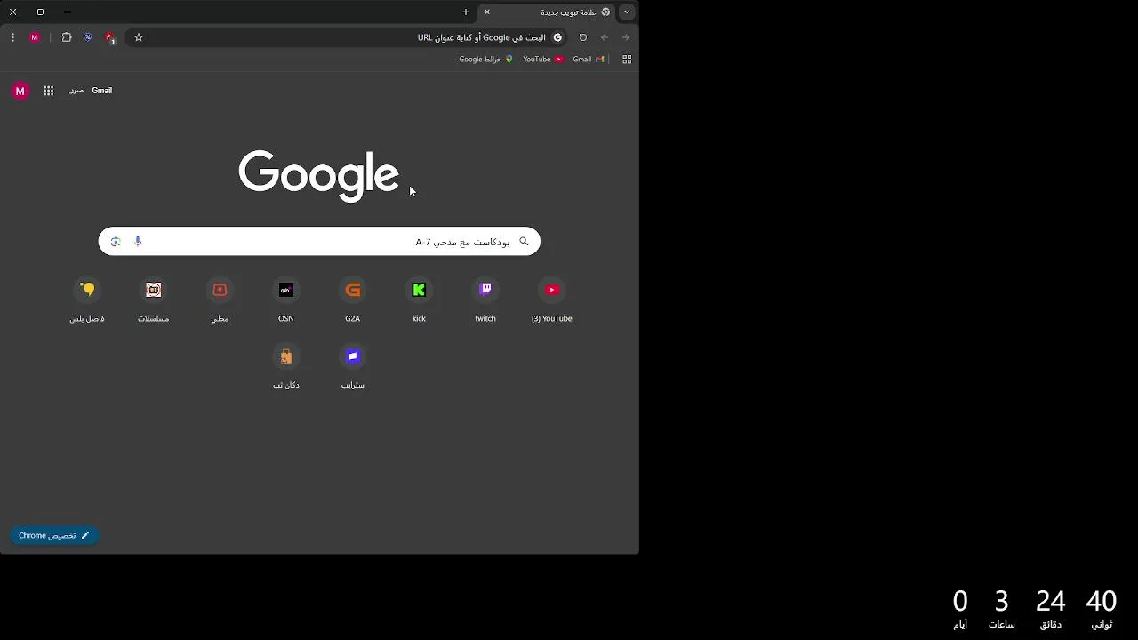Open the مسلسلات shortcut tile
Viewport: 1138px width, 640px height.
coord(153,300)
